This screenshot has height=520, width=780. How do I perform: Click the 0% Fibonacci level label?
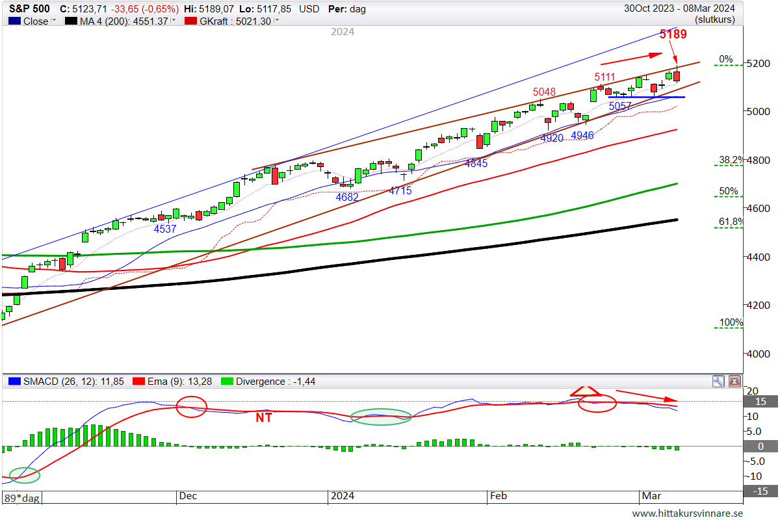click(726, 59)
